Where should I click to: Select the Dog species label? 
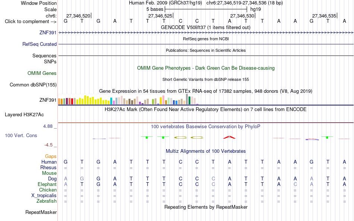[x=52, y=179]
